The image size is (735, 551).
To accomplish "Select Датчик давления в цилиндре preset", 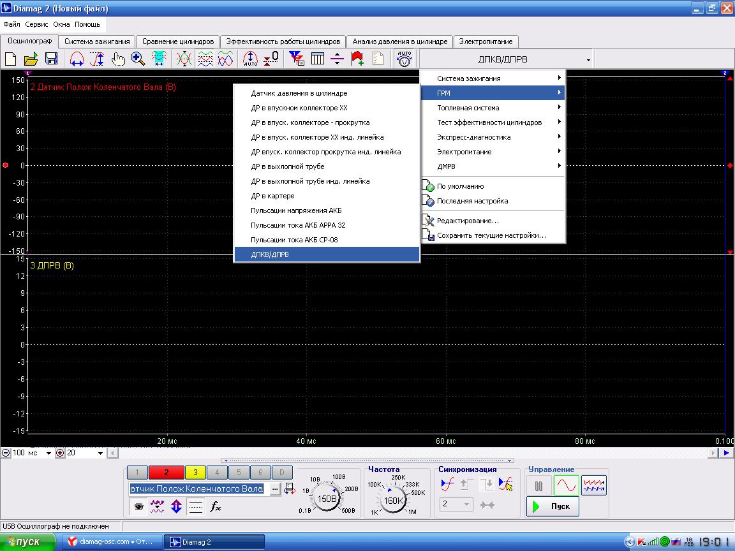I will point(327,93).
